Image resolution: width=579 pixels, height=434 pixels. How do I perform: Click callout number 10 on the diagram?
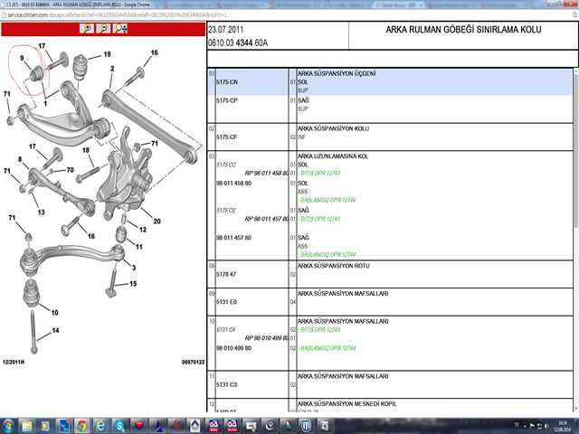point(54,313)
